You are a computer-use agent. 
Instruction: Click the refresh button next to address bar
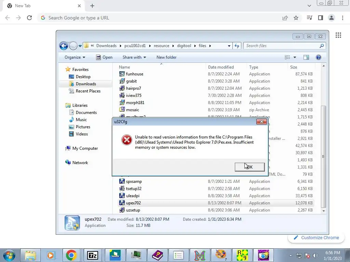tap(237, 46)
